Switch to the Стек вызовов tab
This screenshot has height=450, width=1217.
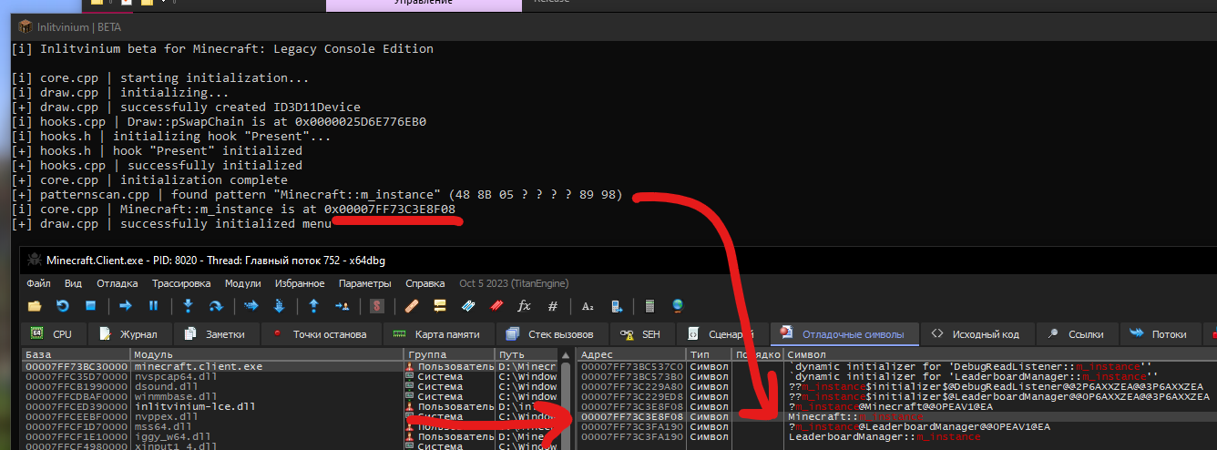[551, 334]
